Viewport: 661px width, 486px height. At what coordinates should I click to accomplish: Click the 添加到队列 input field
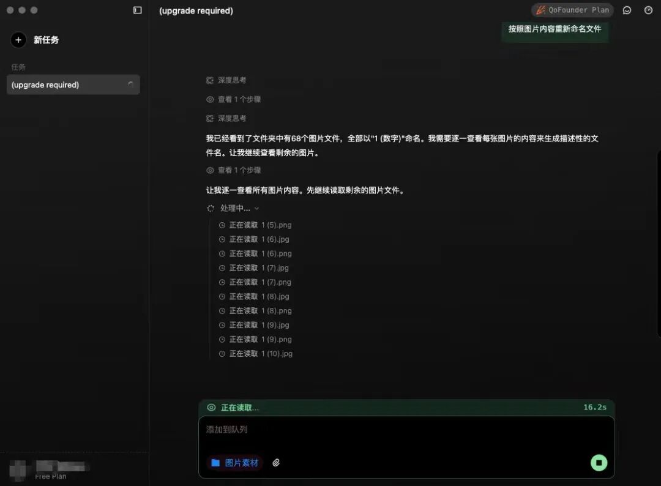point(406,429)
